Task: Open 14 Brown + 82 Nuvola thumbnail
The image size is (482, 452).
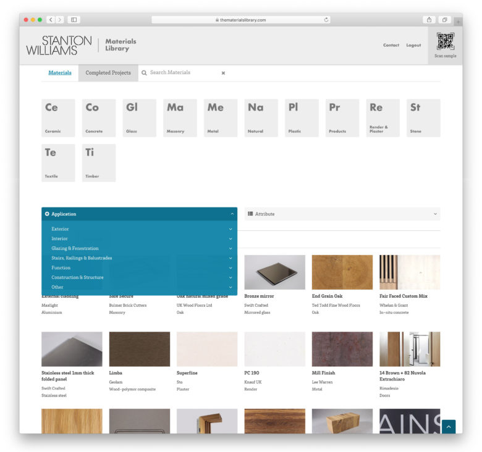Action: coord(410,349)
